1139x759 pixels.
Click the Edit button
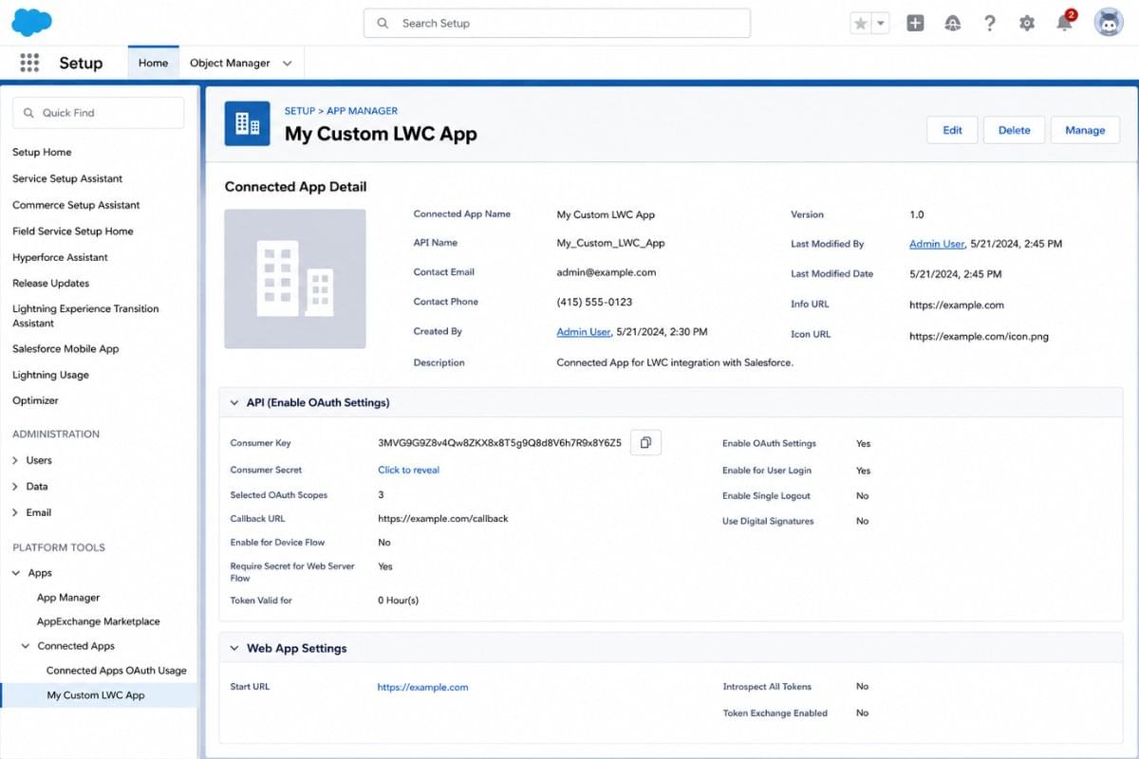pyautogui.click(x=952, y=130)
